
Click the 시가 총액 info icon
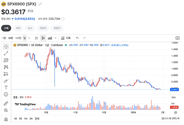(x=63, y=19)
